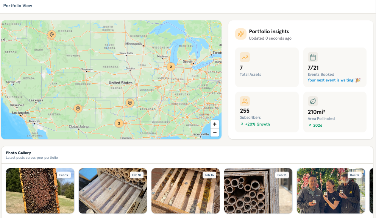Click the hive marker near Los Angeles

78,109
